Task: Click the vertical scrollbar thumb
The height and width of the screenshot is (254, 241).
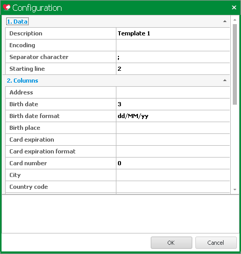Action: tap(235, 64)
